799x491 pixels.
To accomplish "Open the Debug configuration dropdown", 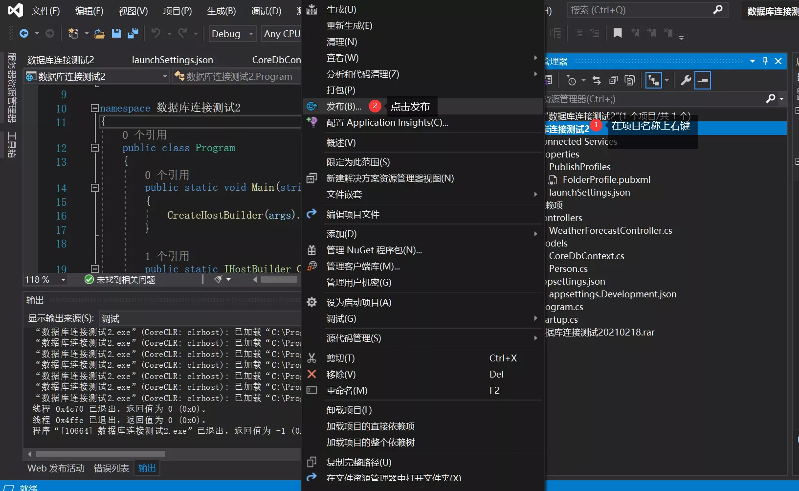I will point(232,34).
